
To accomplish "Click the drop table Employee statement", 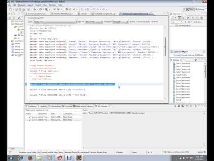I will pyautogui.click(x=42, y=60).
